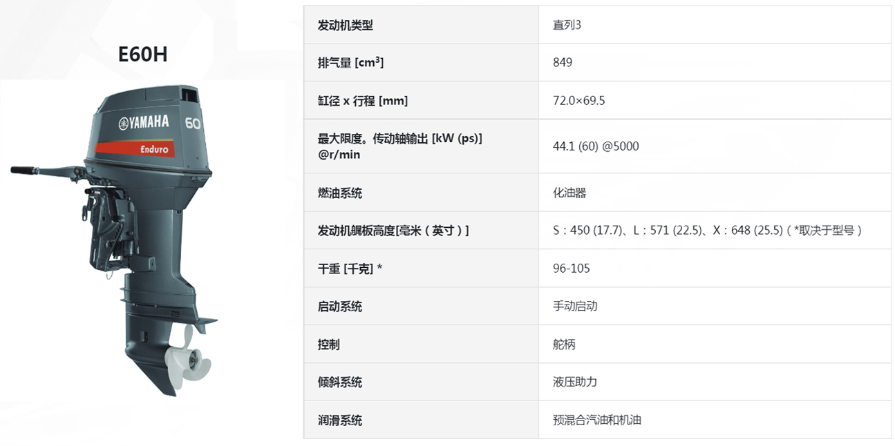Click the red Enduro badge on the motor

135,148
